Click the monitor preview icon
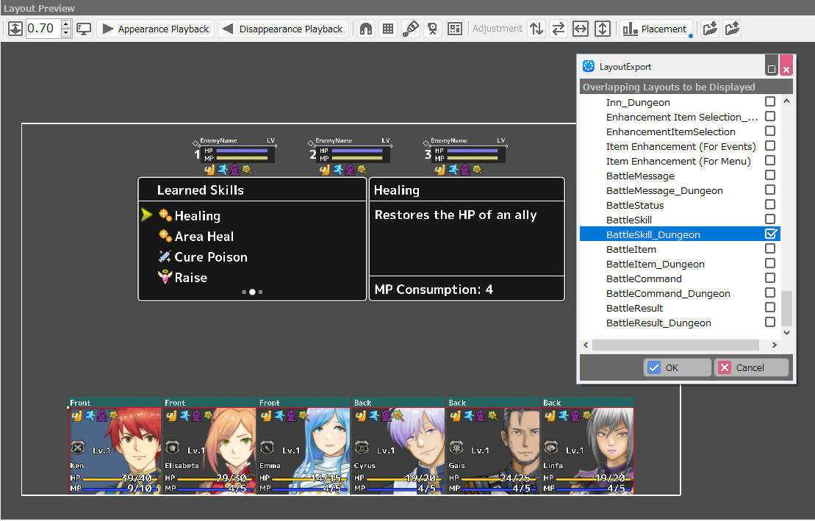This screenshot has width=815, height=521. 83,28
